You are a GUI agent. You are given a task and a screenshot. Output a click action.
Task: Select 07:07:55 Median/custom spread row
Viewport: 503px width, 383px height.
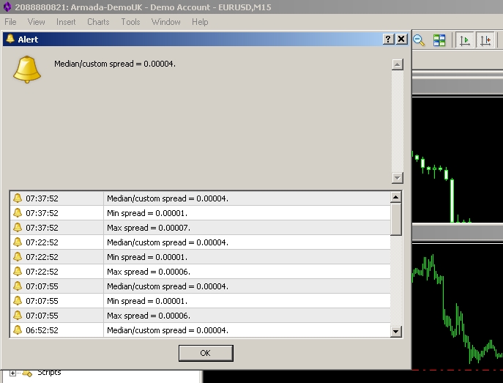coord(200,286)
